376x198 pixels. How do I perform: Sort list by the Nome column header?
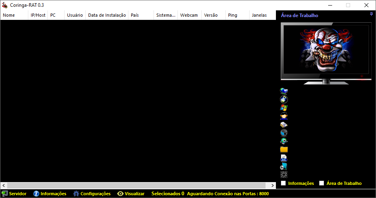pos(9,15)
